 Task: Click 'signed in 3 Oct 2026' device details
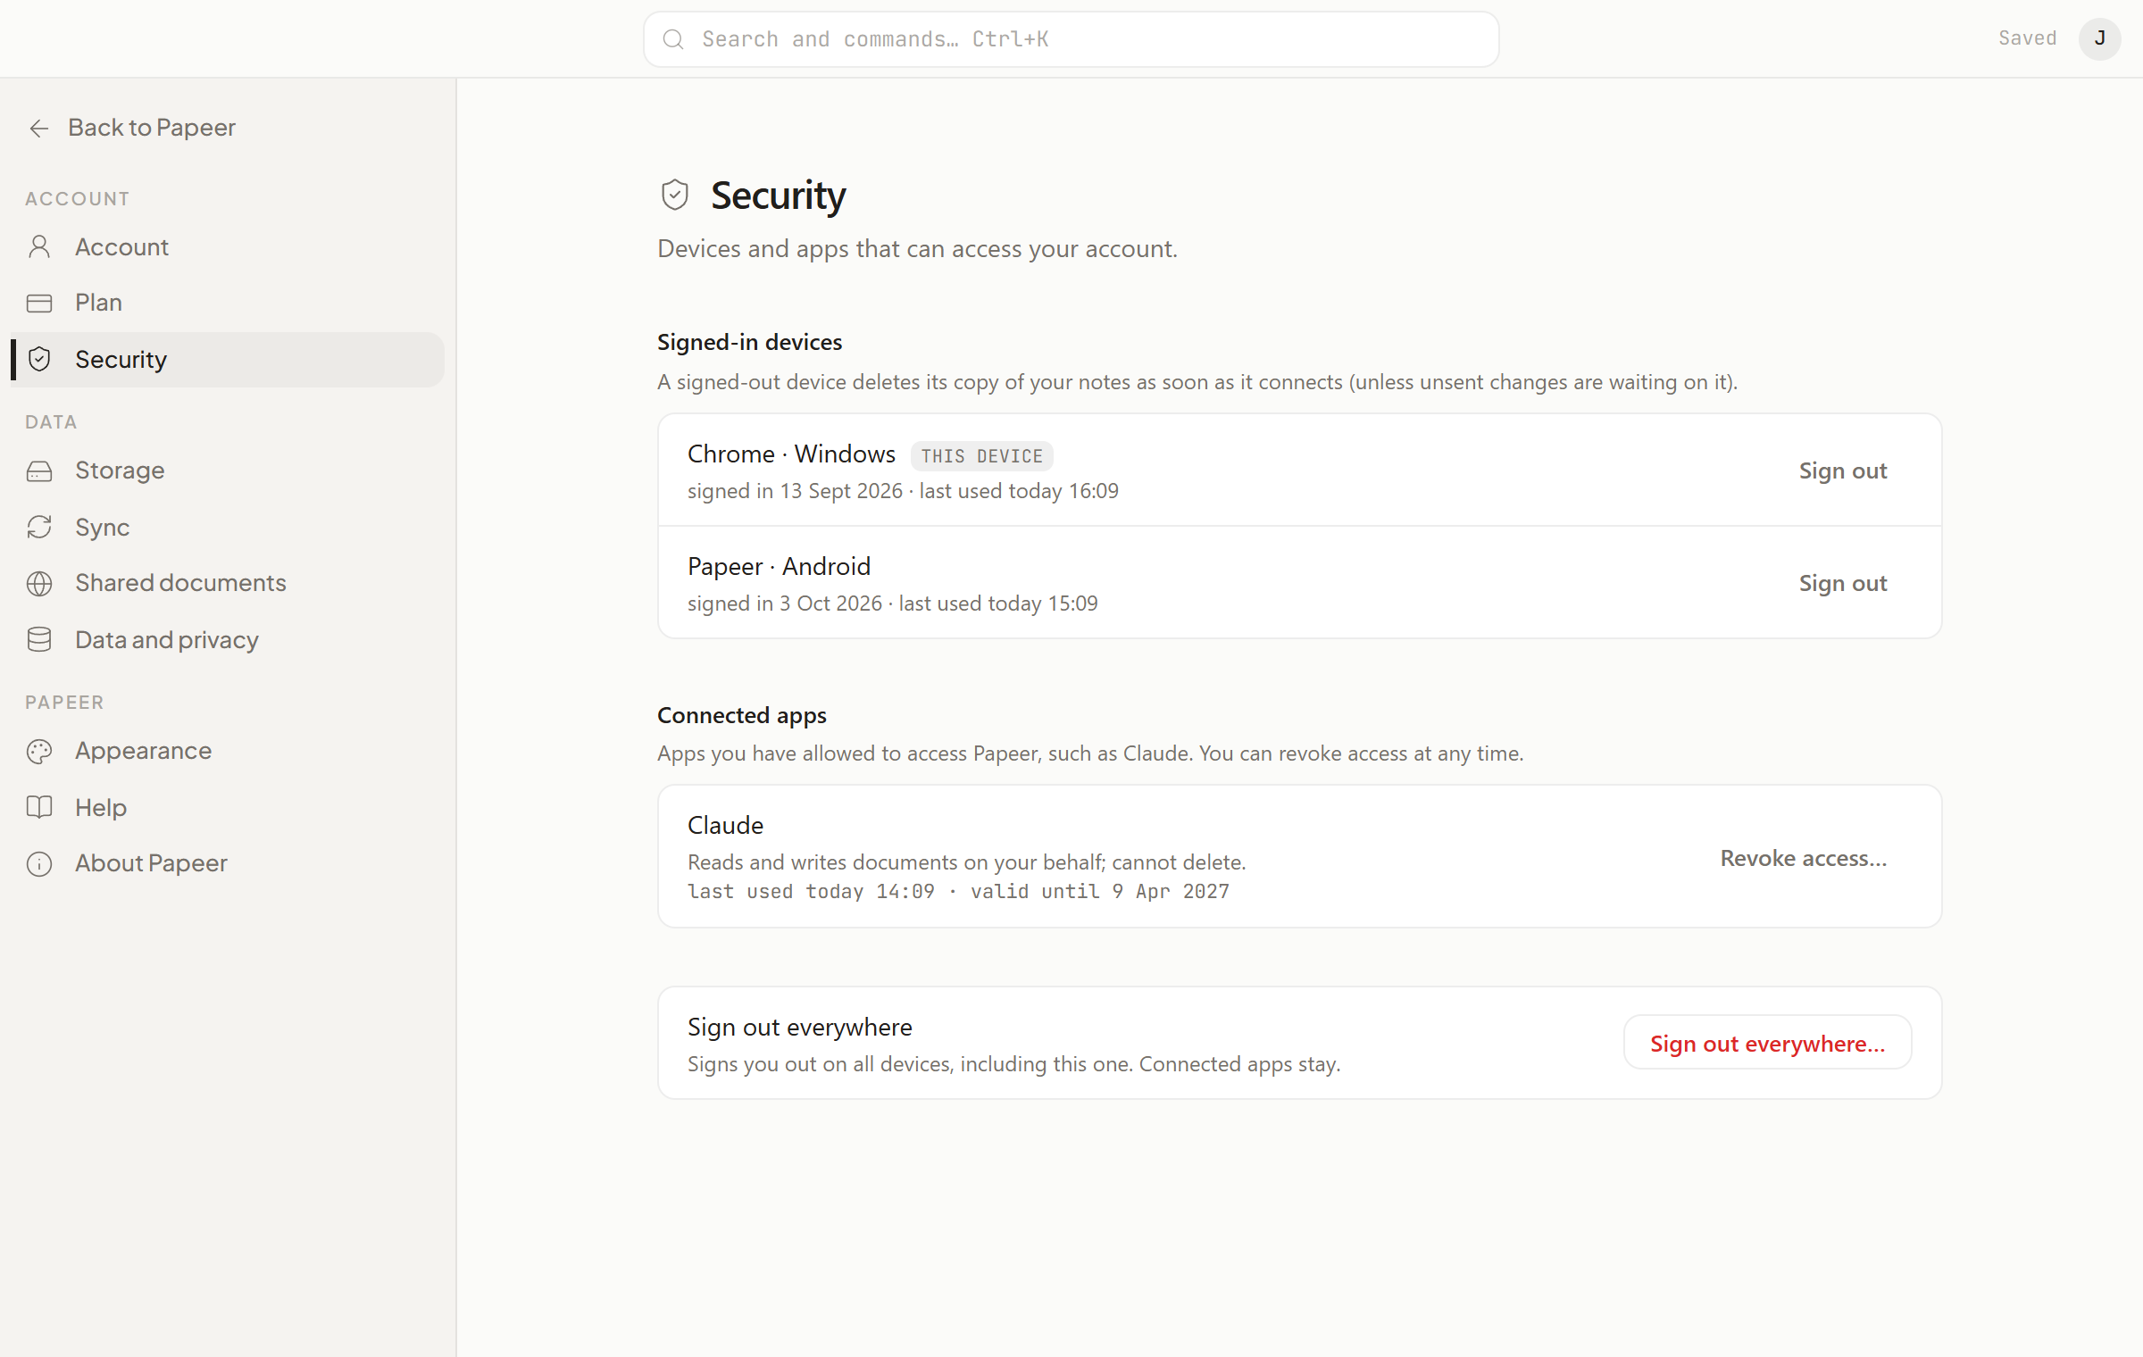(784, 604)
